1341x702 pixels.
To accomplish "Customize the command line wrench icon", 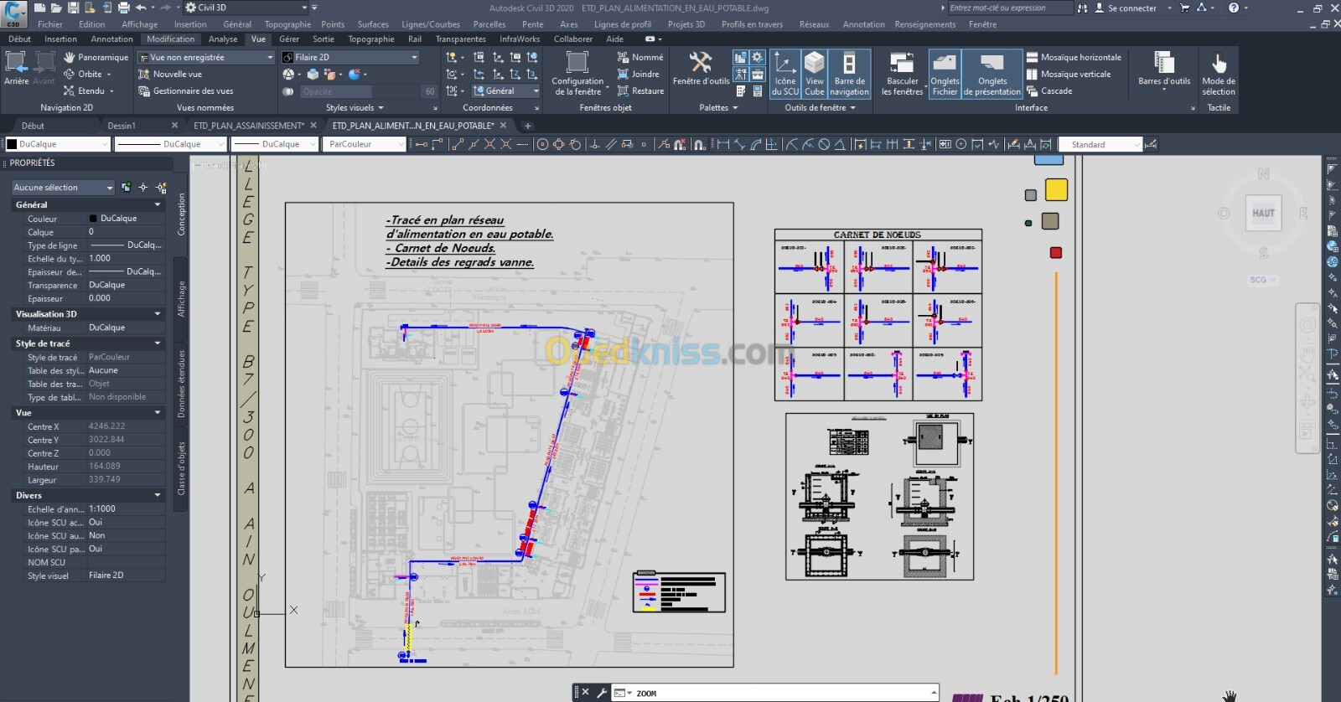I will [x=602, y=693].
